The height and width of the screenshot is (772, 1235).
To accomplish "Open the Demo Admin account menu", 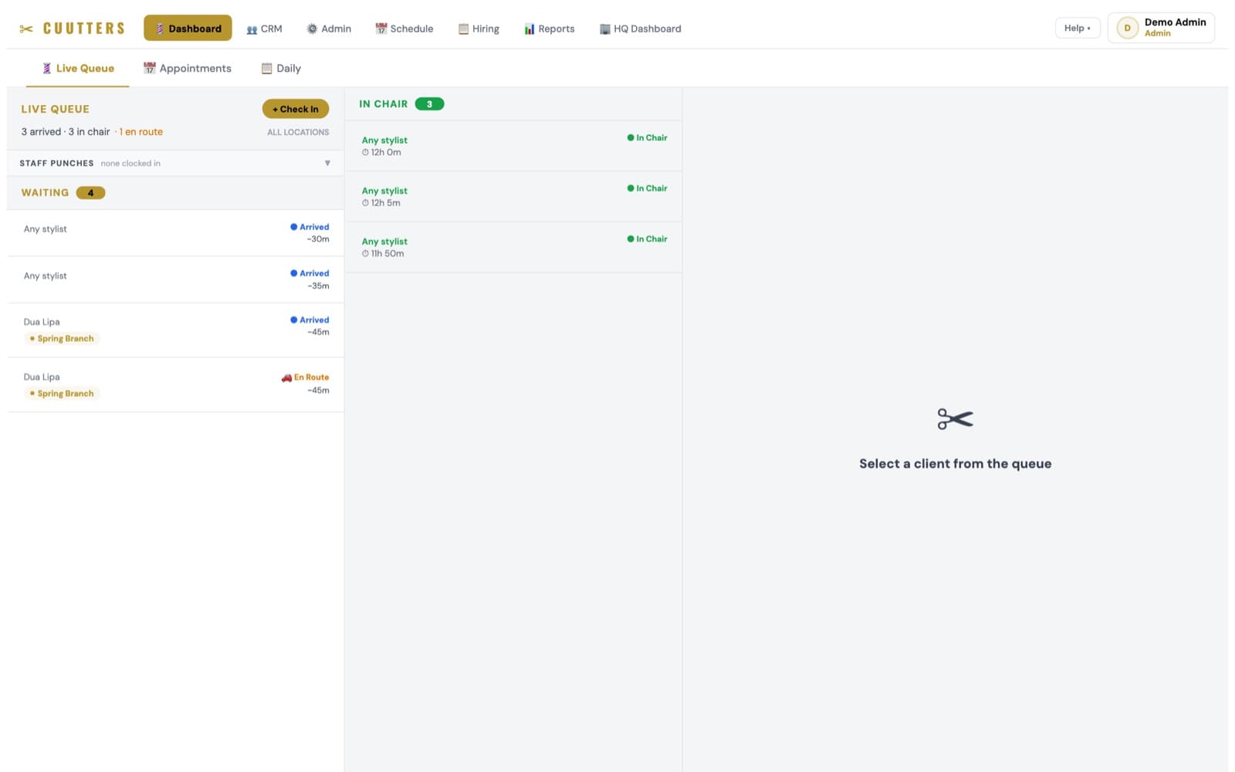I will coord(1161,28).
